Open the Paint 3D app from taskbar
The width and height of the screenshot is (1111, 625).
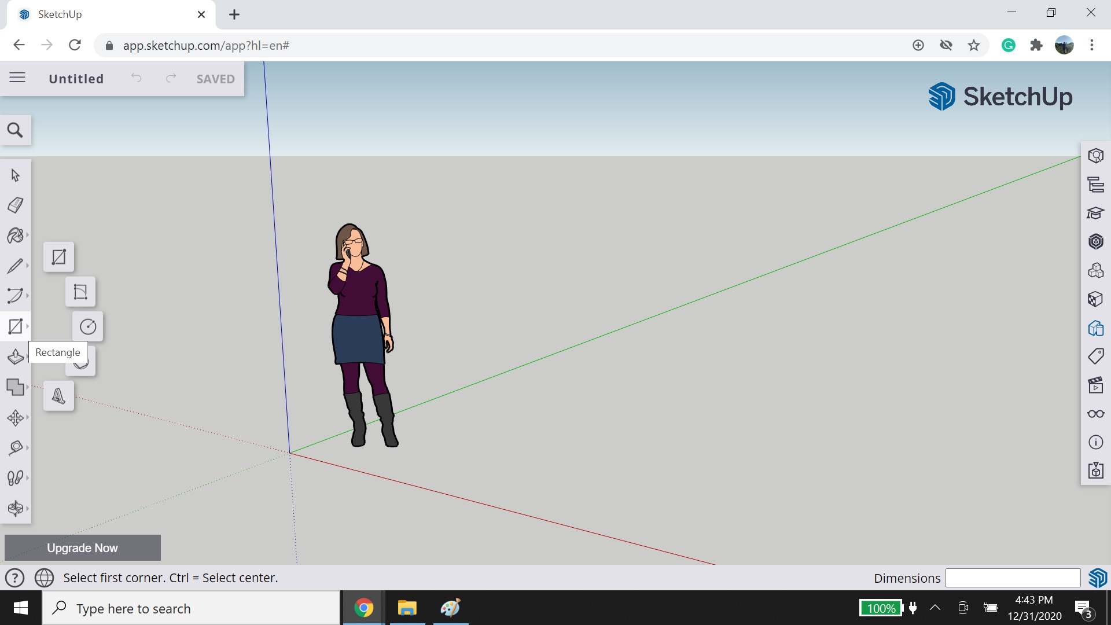(x=450, y=608)
